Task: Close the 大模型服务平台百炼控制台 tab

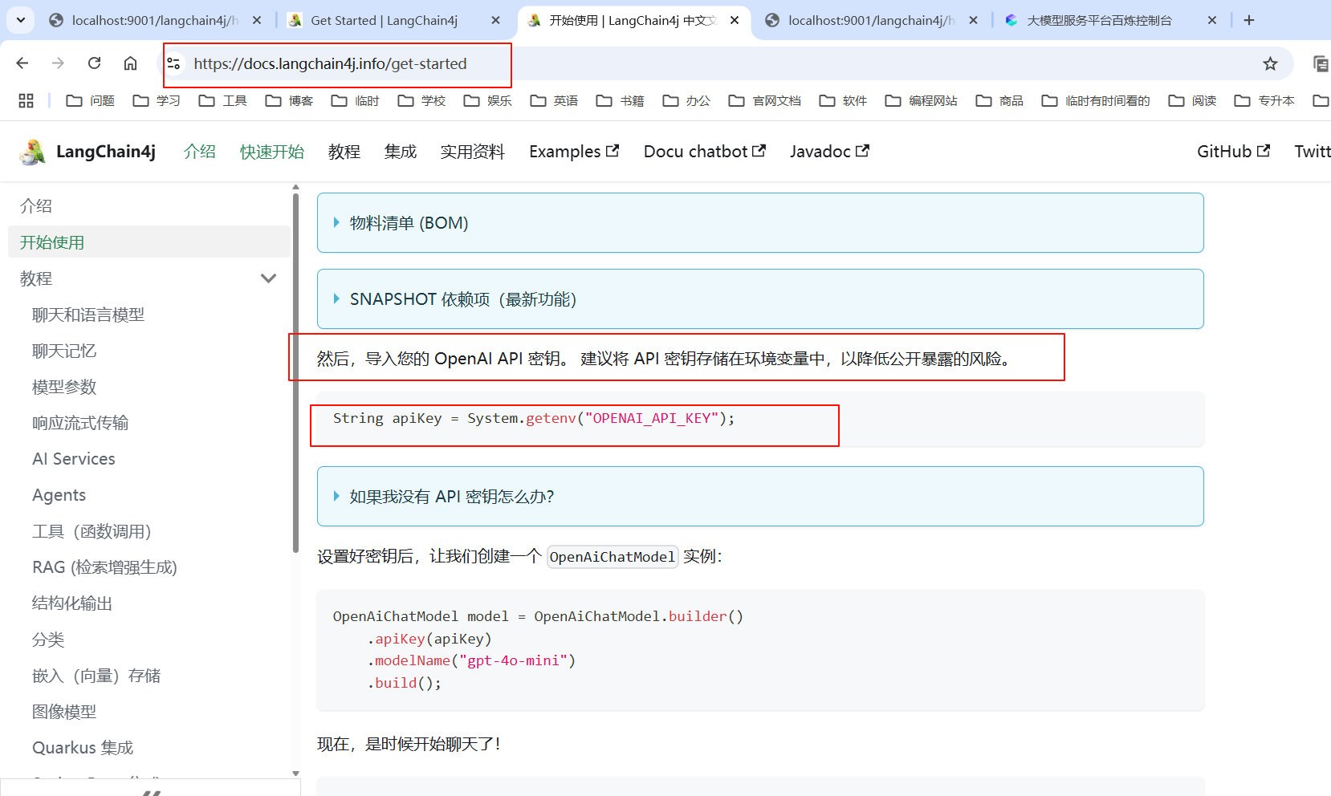Action: (1212, 21)
